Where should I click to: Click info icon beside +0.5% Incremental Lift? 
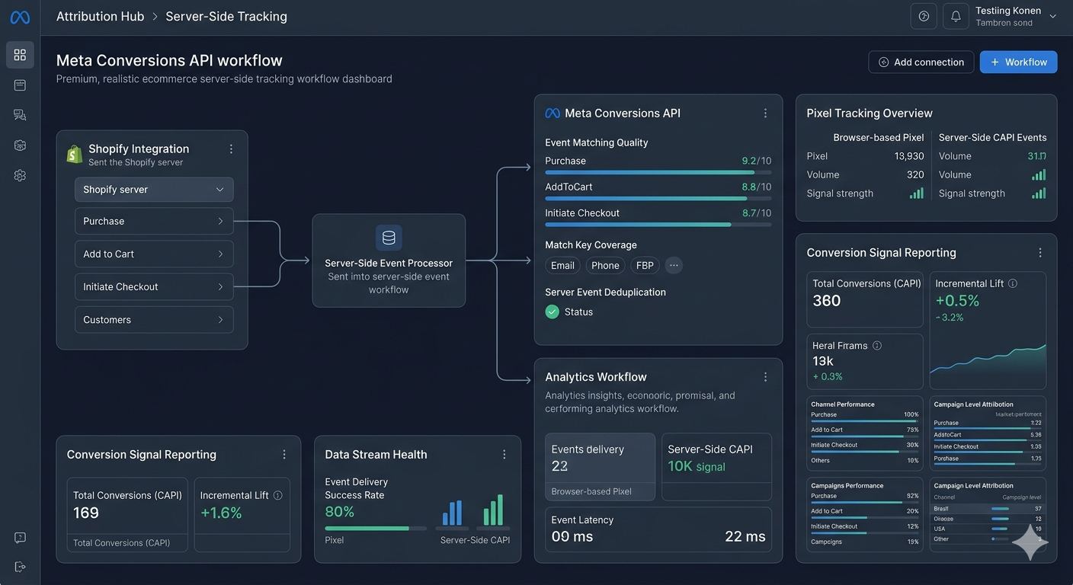click(1013, 283)
